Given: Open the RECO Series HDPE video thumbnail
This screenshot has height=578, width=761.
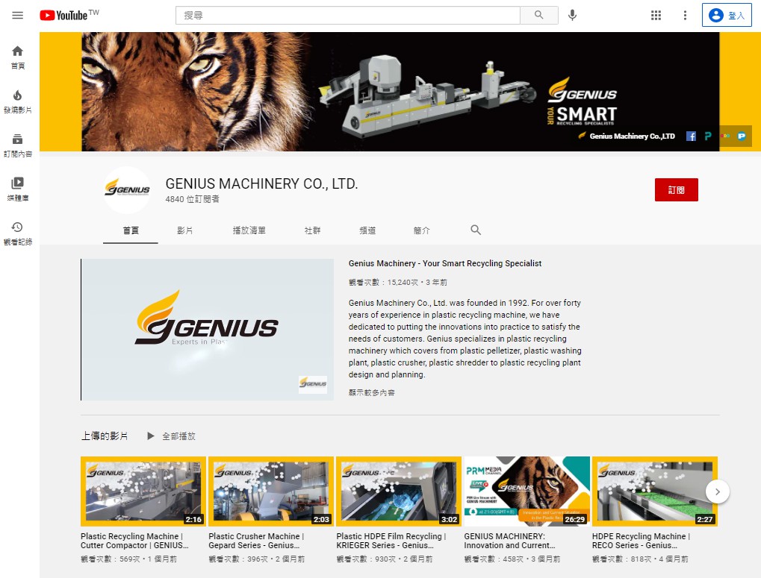Looking at the screenshot, I should click(655, 491).
